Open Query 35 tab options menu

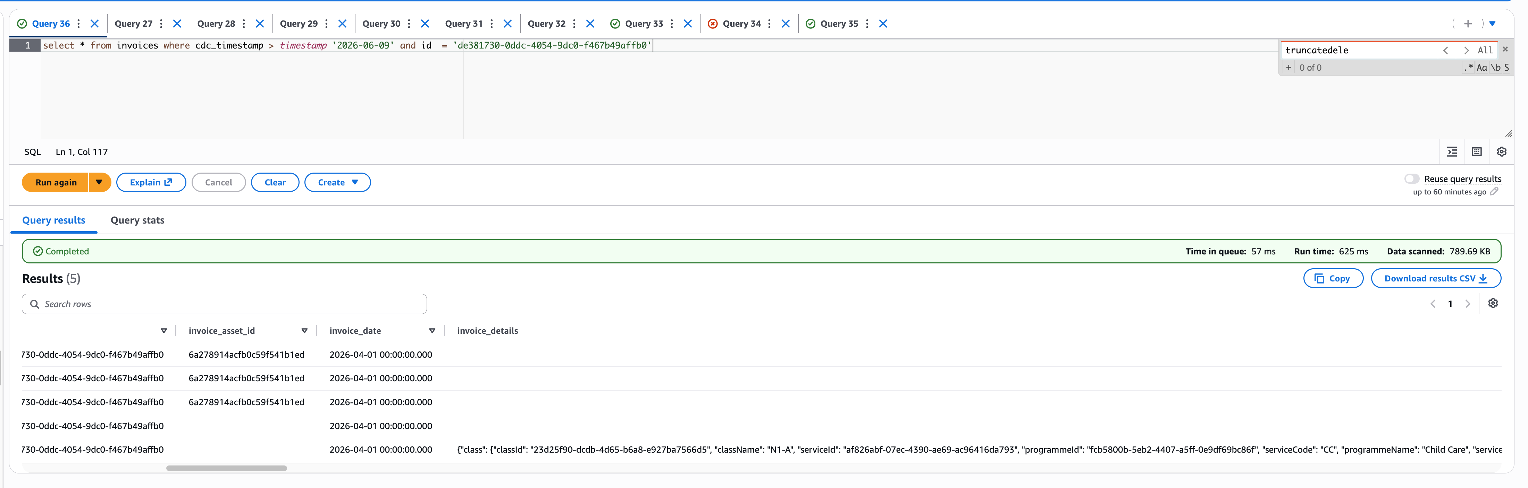point(867,24)
